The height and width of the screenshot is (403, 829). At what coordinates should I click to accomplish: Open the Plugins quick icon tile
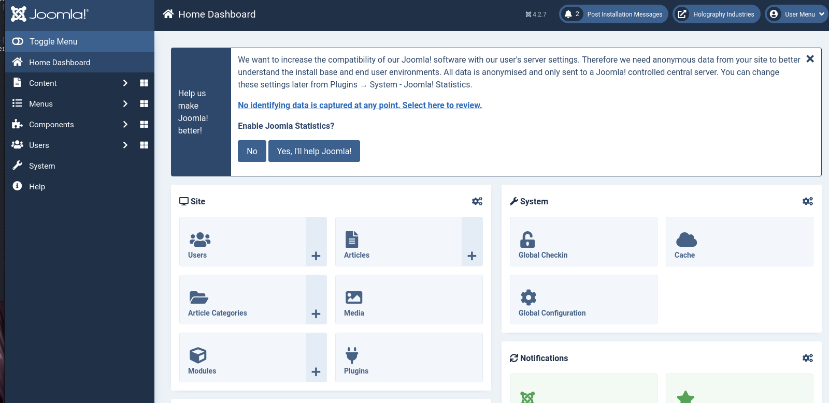pos(409,357)
